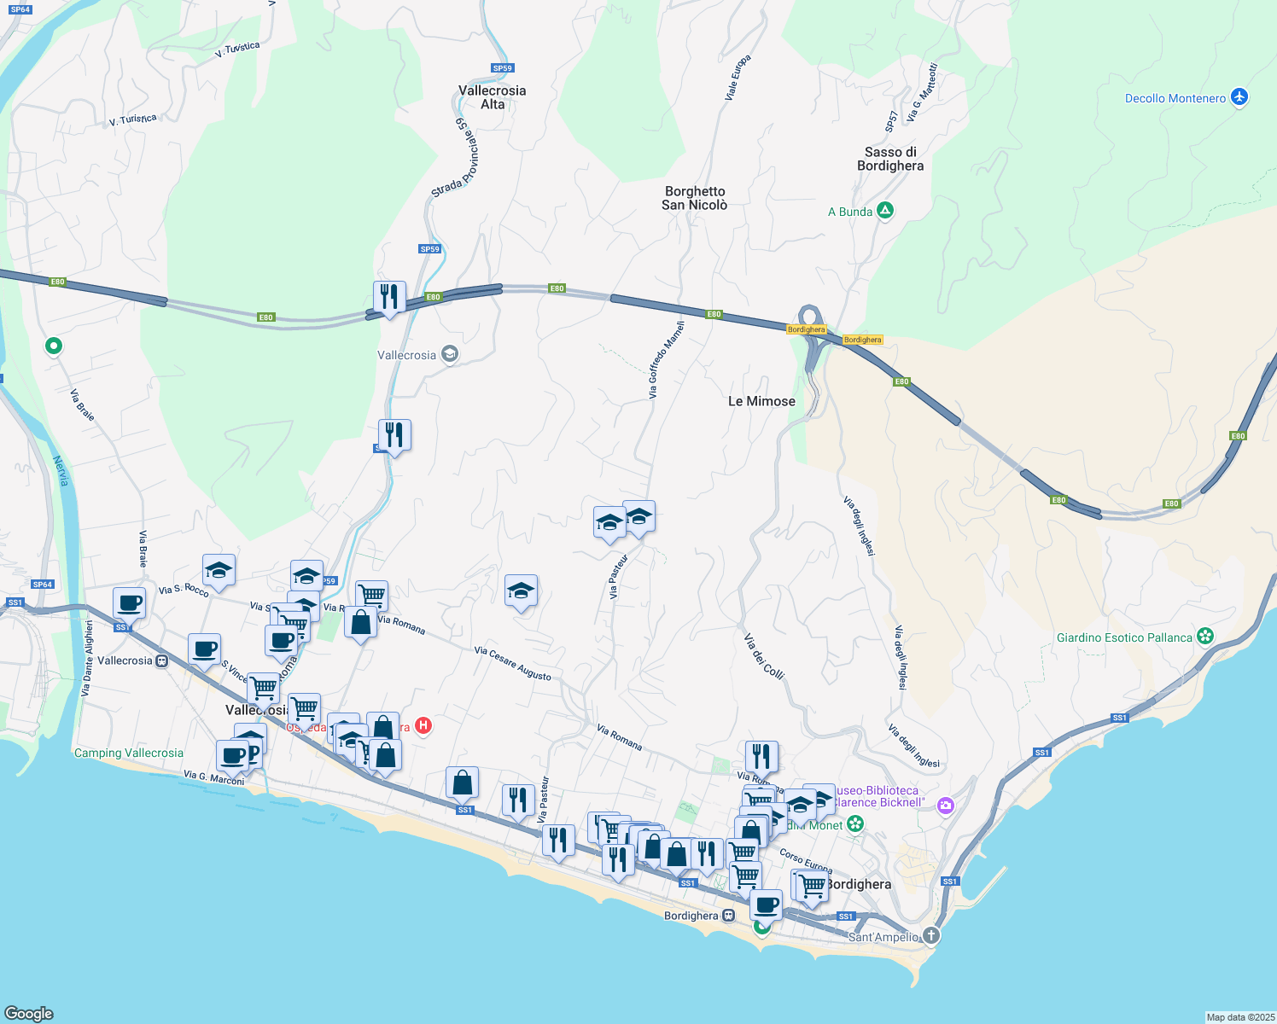
Task: Click the shopping bag marker left of the Via Romana label
Action: pyautogui.click(x=361, y=624)
